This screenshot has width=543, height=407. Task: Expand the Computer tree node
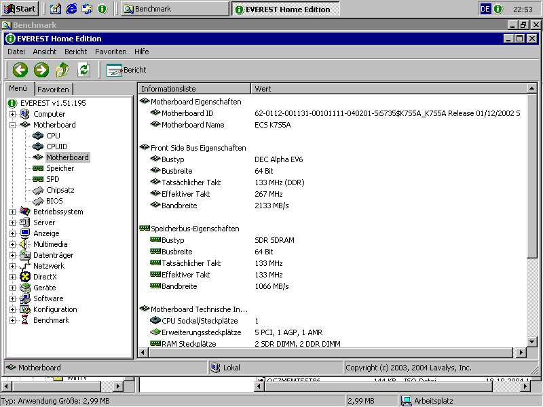coord(12,114)
